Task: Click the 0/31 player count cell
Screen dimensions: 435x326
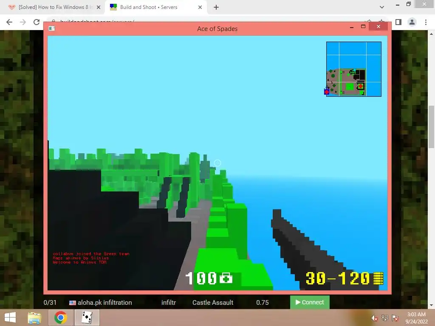Action: click(x=50, y=302)
